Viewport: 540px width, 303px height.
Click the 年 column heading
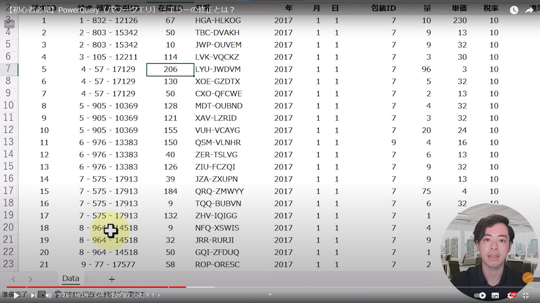click(x=289, y=8)
